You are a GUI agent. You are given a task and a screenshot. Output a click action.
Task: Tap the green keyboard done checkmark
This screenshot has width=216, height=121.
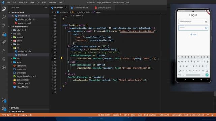coord(207,75)
